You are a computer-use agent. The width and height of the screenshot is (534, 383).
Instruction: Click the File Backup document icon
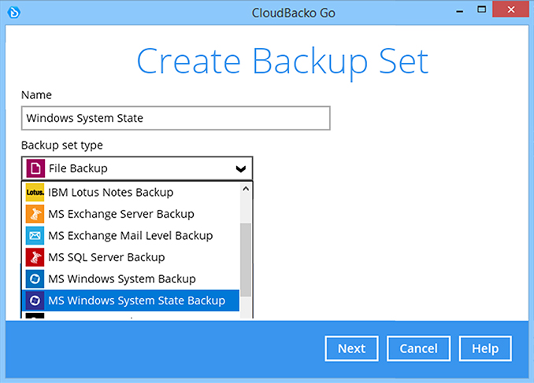point(35,168)
